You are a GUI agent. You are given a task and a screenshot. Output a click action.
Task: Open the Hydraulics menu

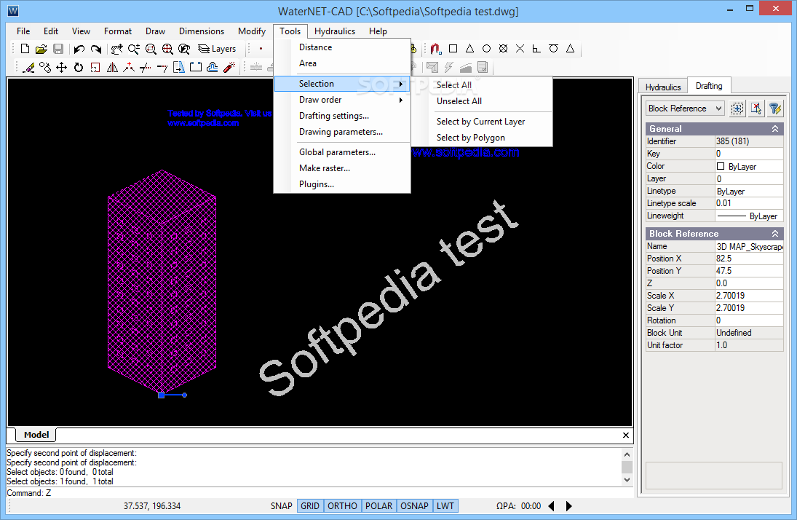tap(335, 31)
